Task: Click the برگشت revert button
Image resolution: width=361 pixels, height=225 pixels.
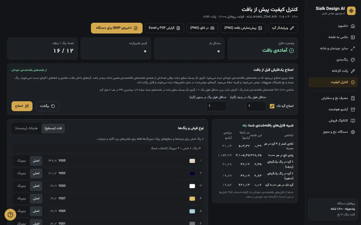Action: 48,106
